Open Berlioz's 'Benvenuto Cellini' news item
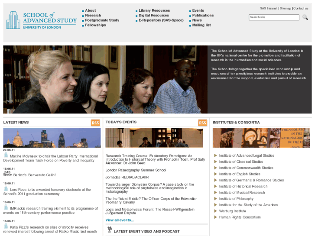The image size is (315, 236). (35, 175)
